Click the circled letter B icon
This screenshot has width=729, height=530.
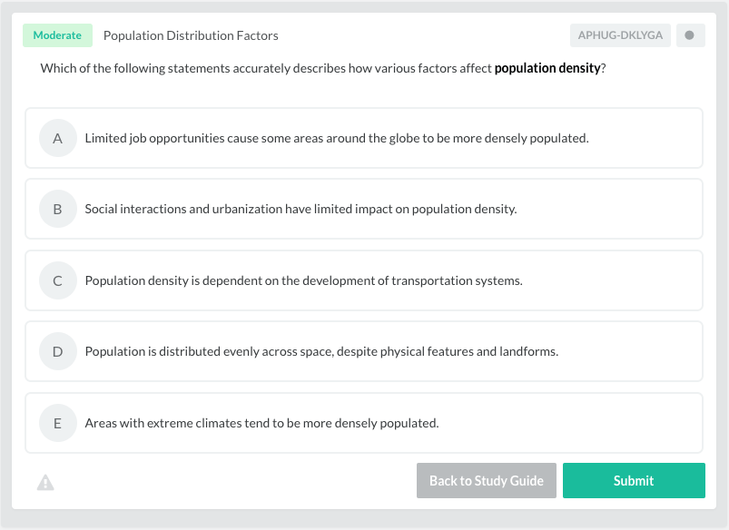pos(57,209)
